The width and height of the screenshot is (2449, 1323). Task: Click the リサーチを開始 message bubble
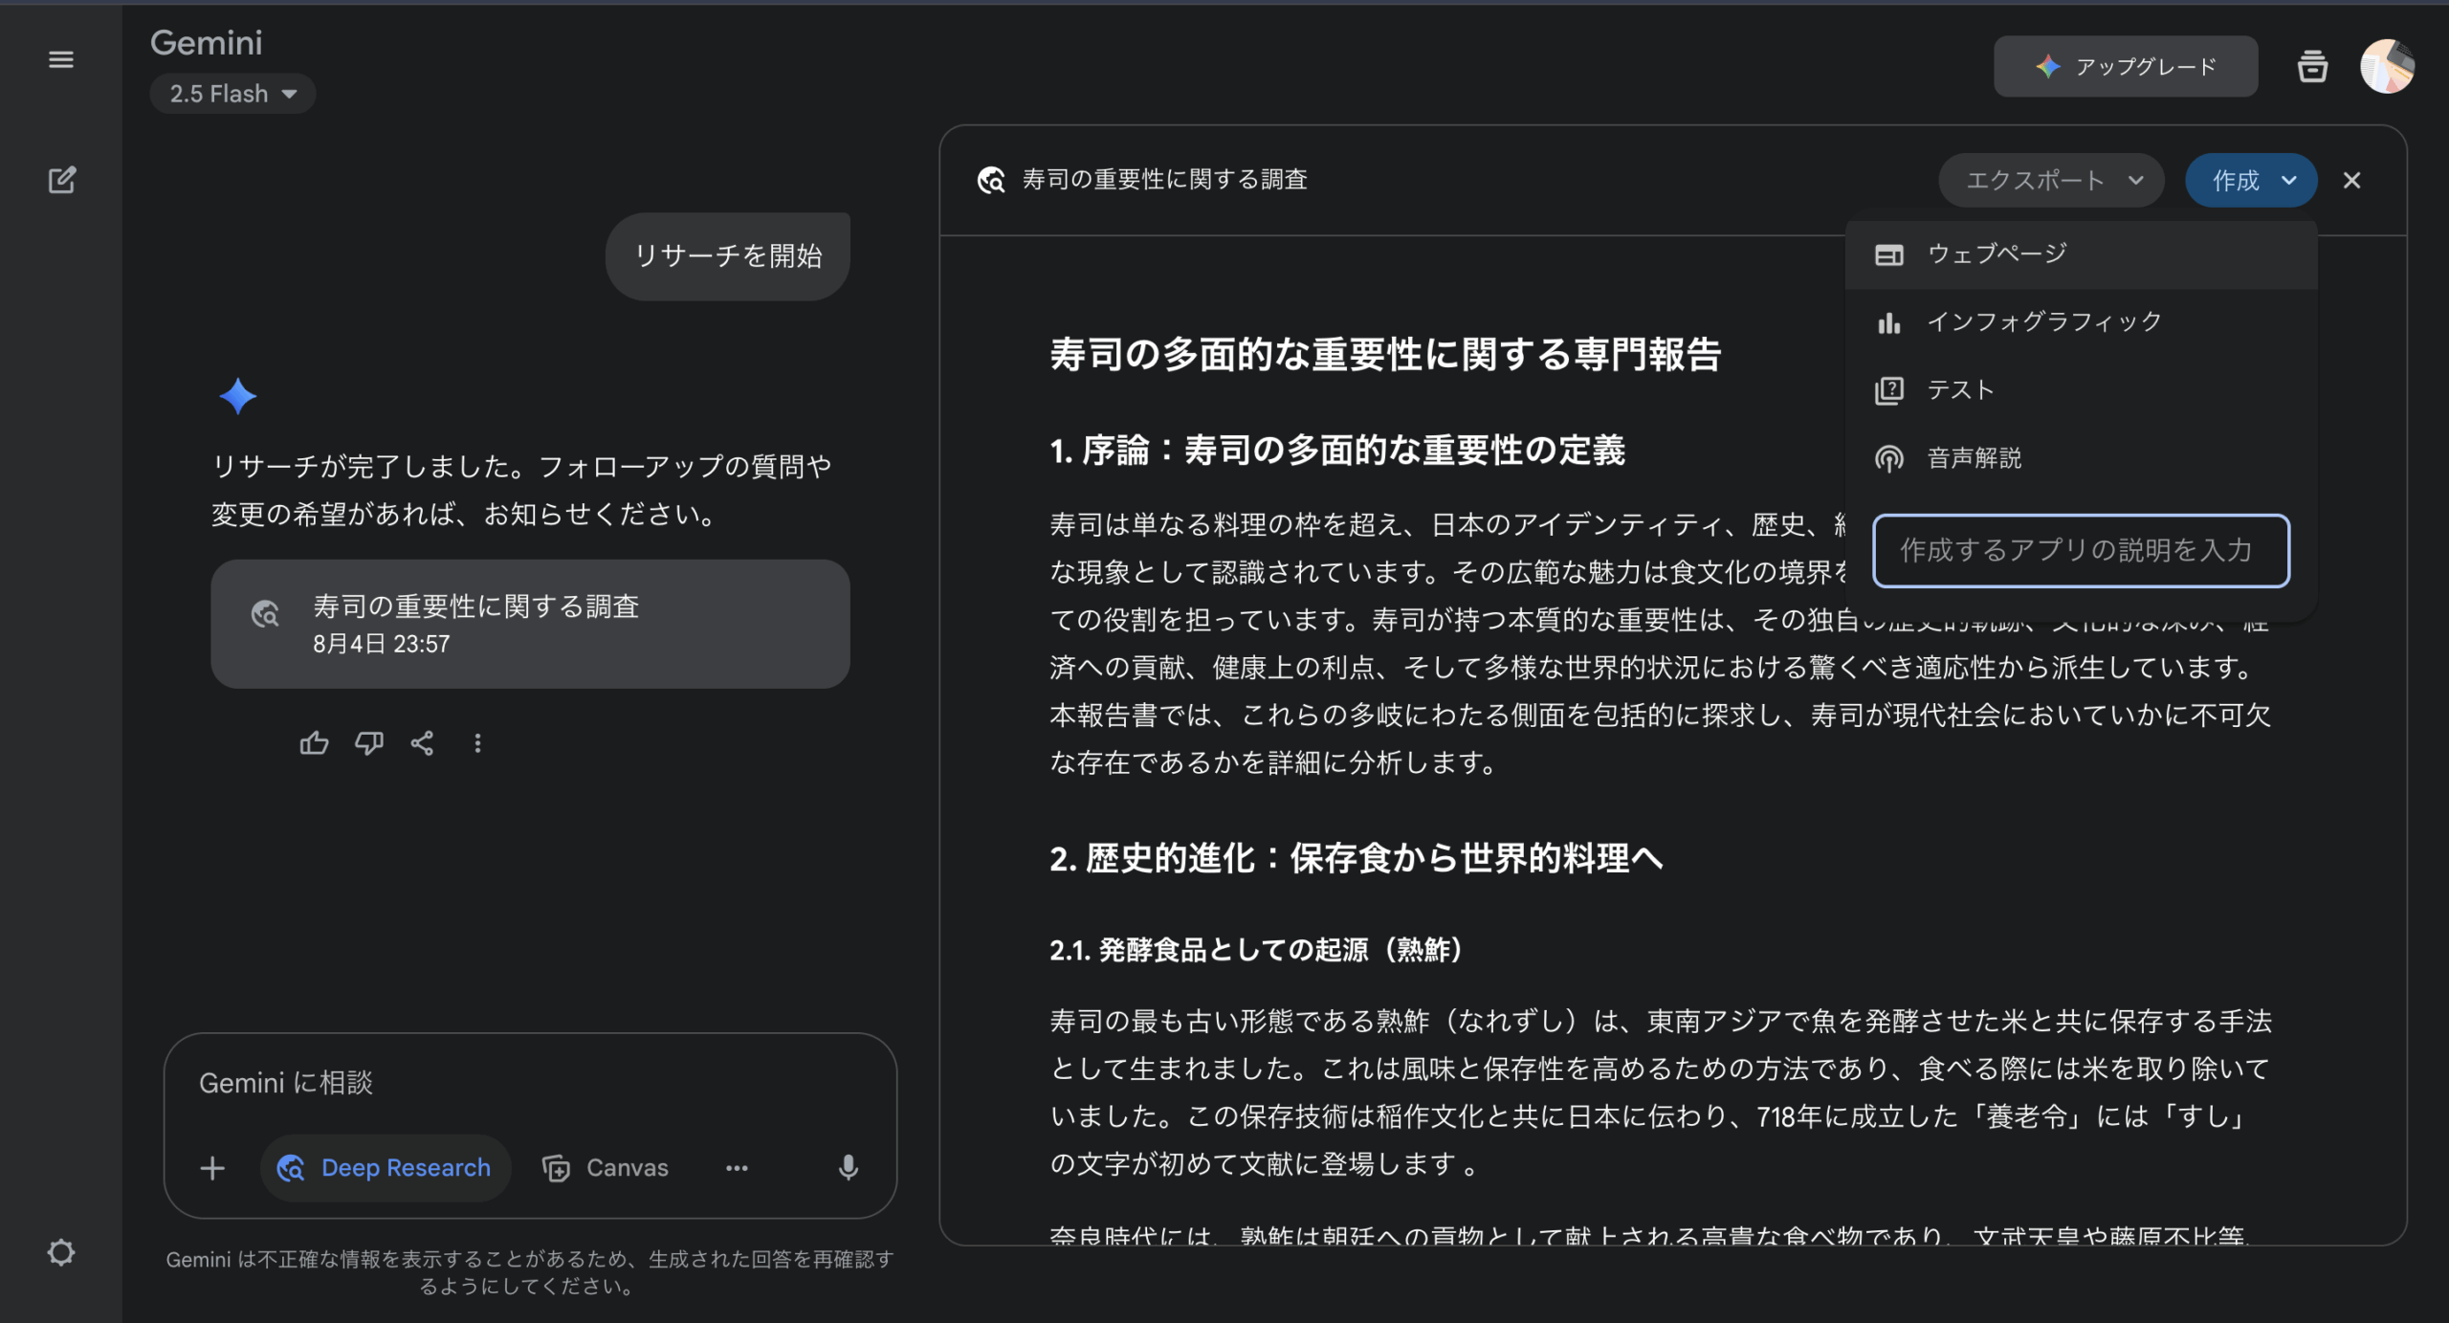[x=728, y=256]
